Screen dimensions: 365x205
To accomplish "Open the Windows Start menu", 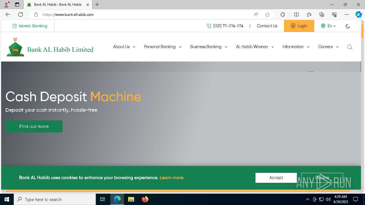I will [7, 199].
